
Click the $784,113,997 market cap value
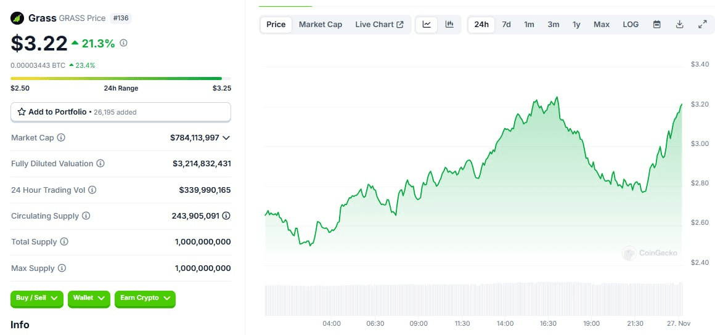click(x=195, y=137)
